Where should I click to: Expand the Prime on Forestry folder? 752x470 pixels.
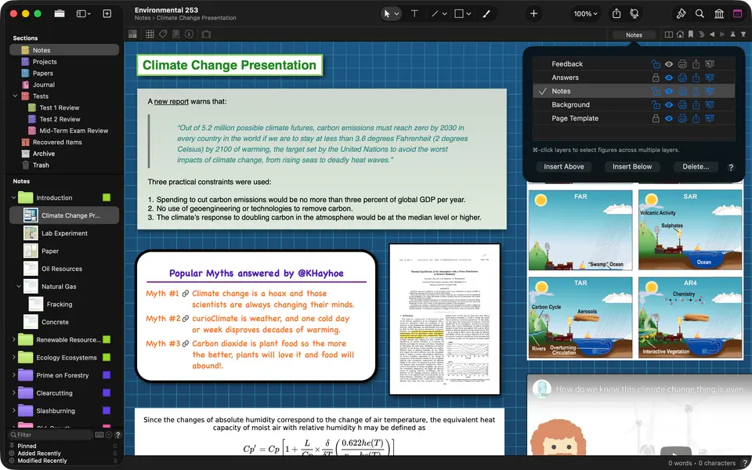point(13,375)
